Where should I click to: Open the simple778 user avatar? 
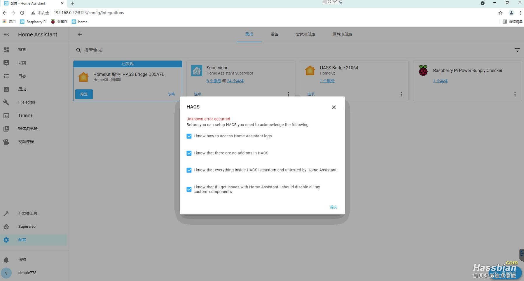coord(6,273)
